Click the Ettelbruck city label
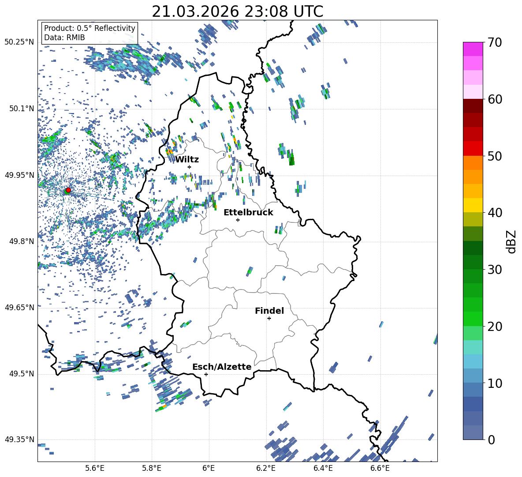This screenshot has height=477, width=522. (248, 213)
